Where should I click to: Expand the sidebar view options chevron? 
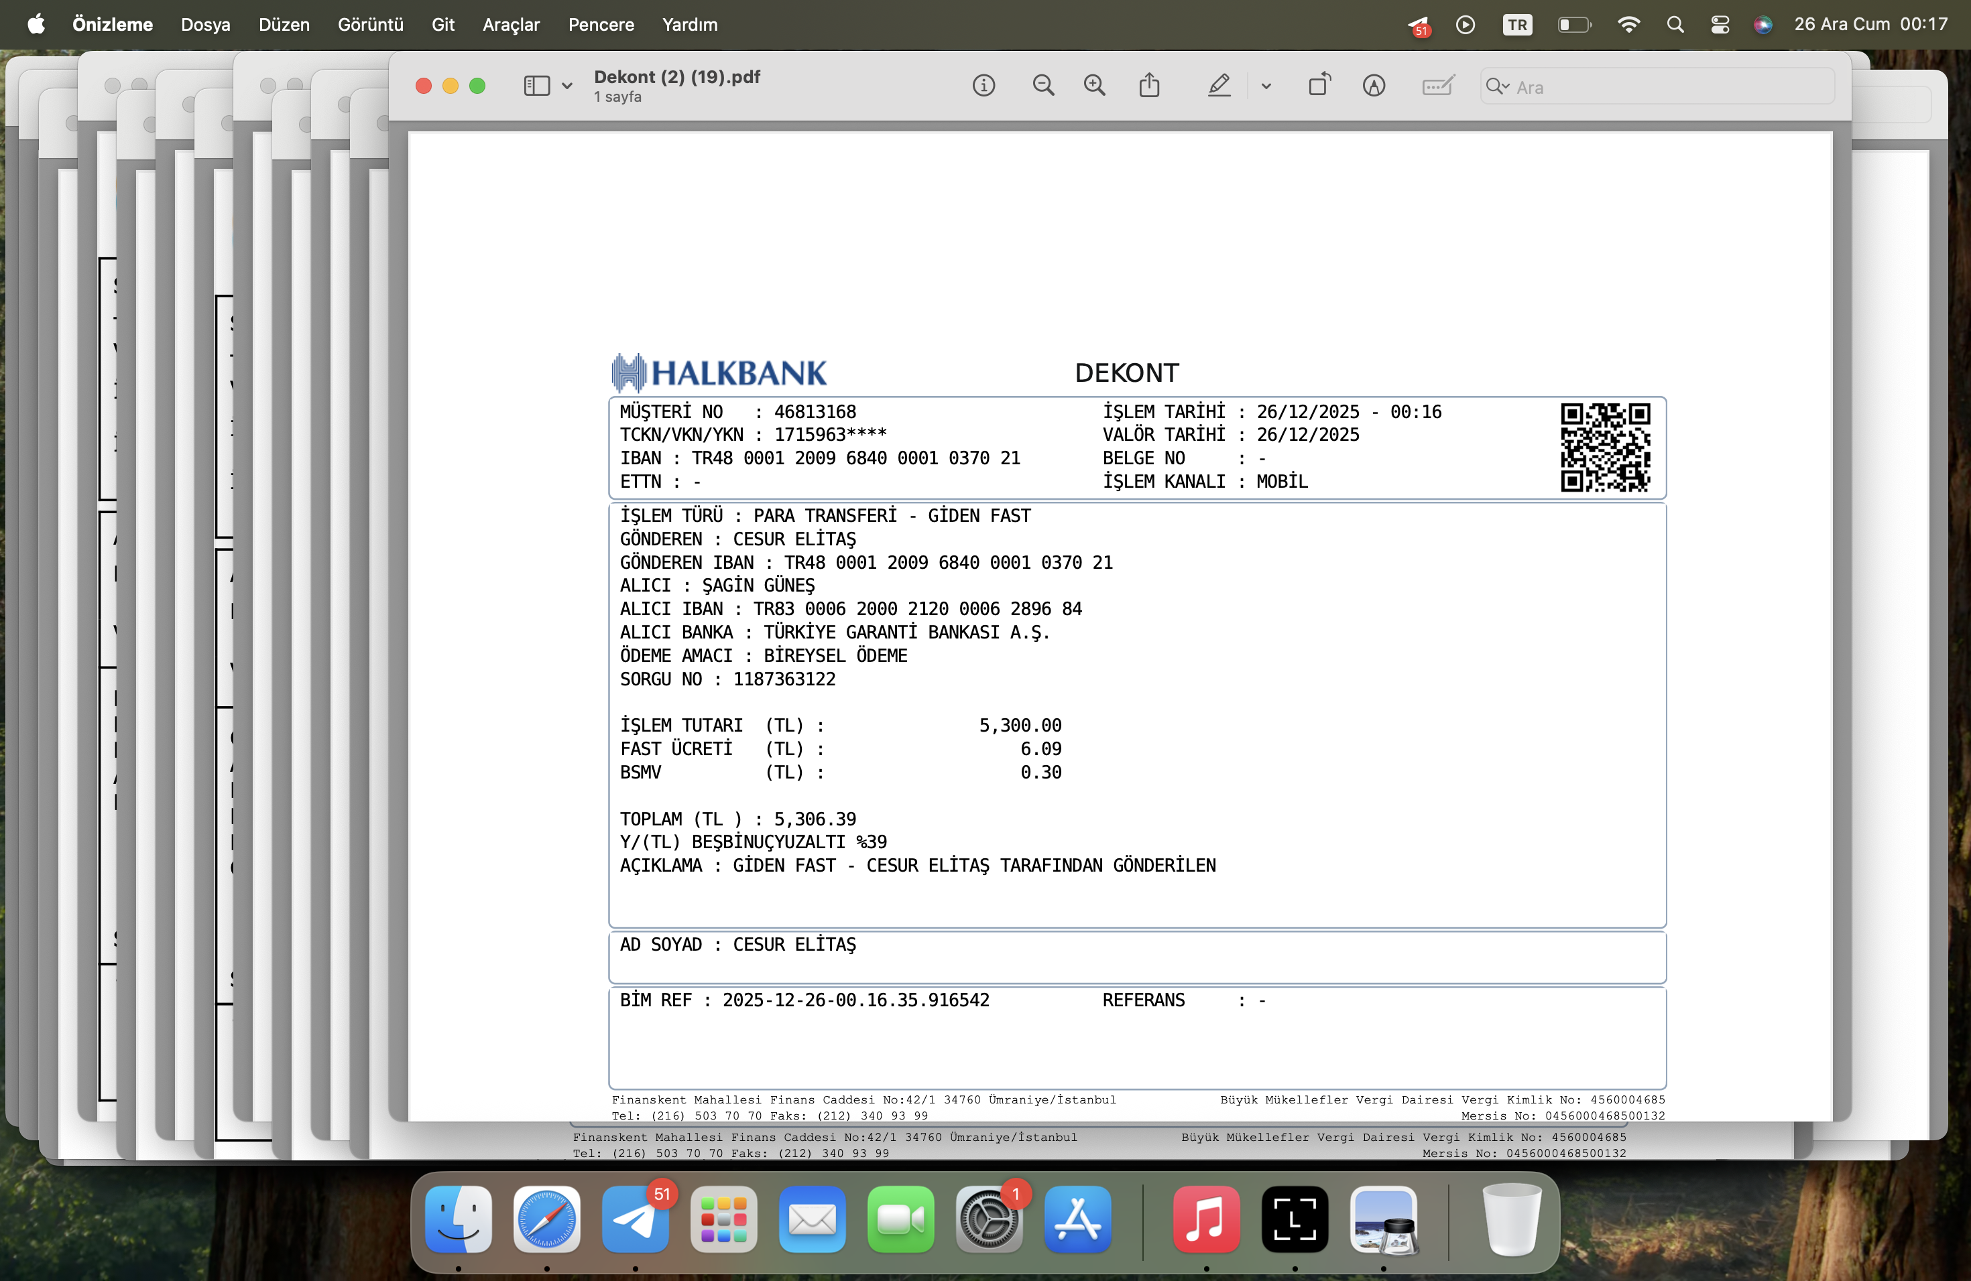[566, 86]
